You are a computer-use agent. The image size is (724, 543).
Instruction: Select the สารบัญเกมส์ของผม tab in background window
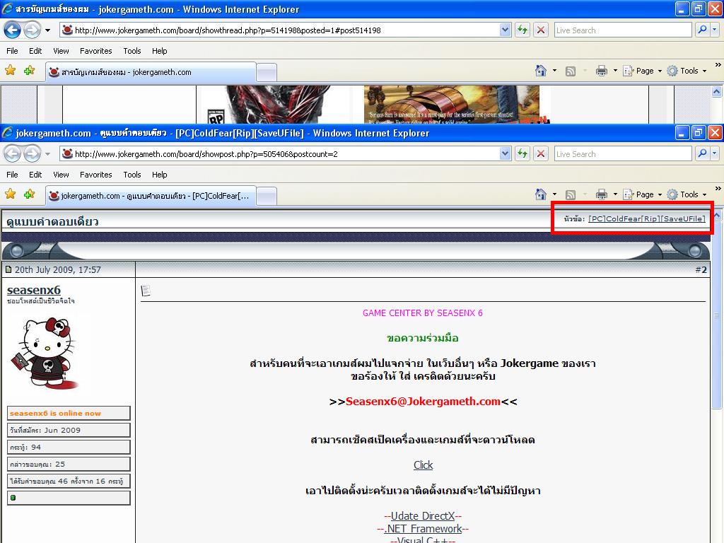151,72
